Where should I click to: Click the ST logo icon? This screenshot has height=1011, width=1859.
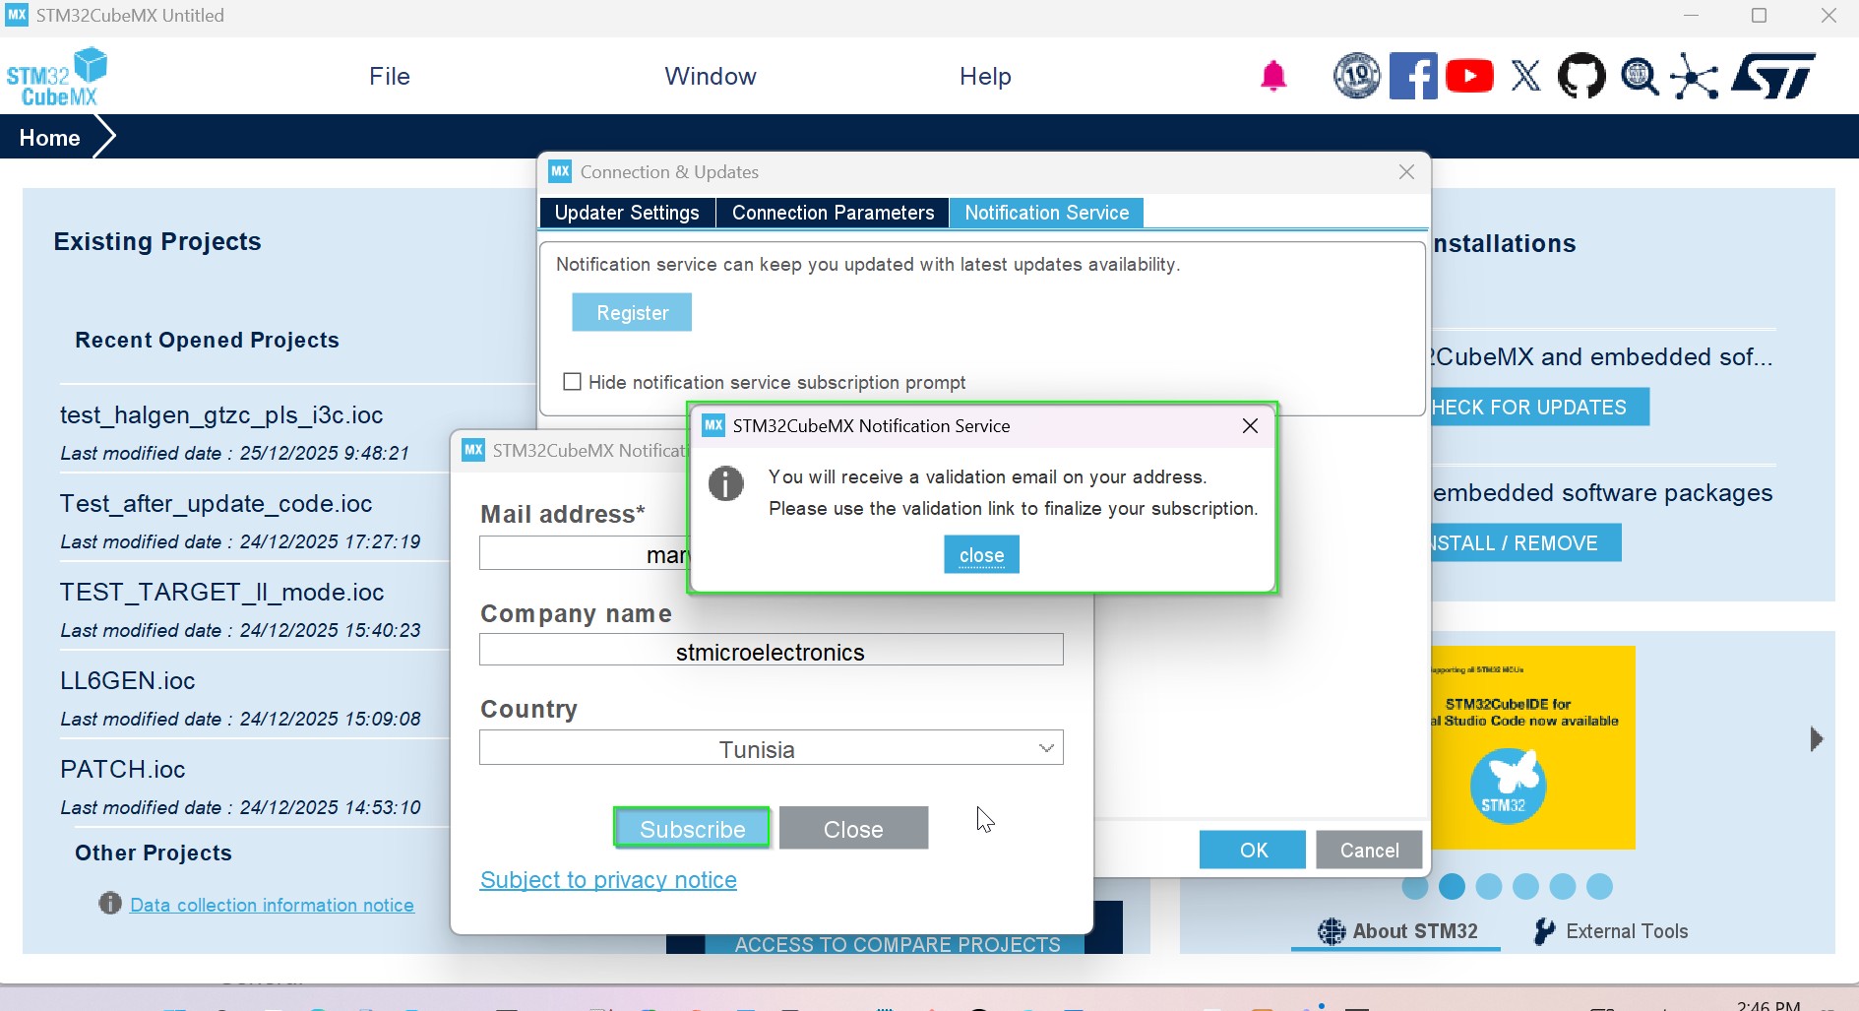tap(1774, 76)
